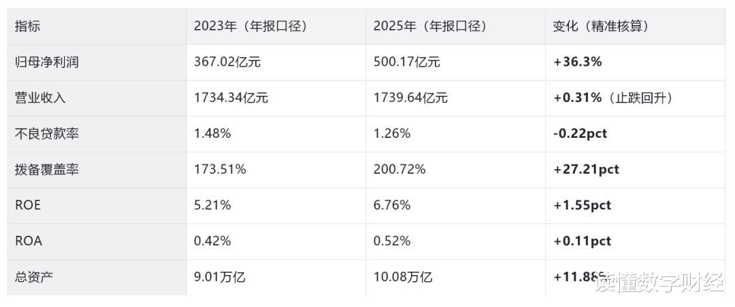Image resolution: width=735 pixels, height=307 pixels.
Task: Select the 变化（精准核算） header cell
Action: click(602, 26)
